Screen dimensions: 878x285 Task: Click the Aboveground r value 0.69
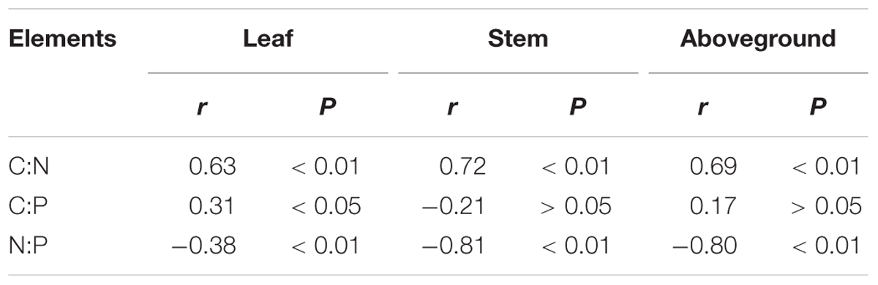coord(713,167)
